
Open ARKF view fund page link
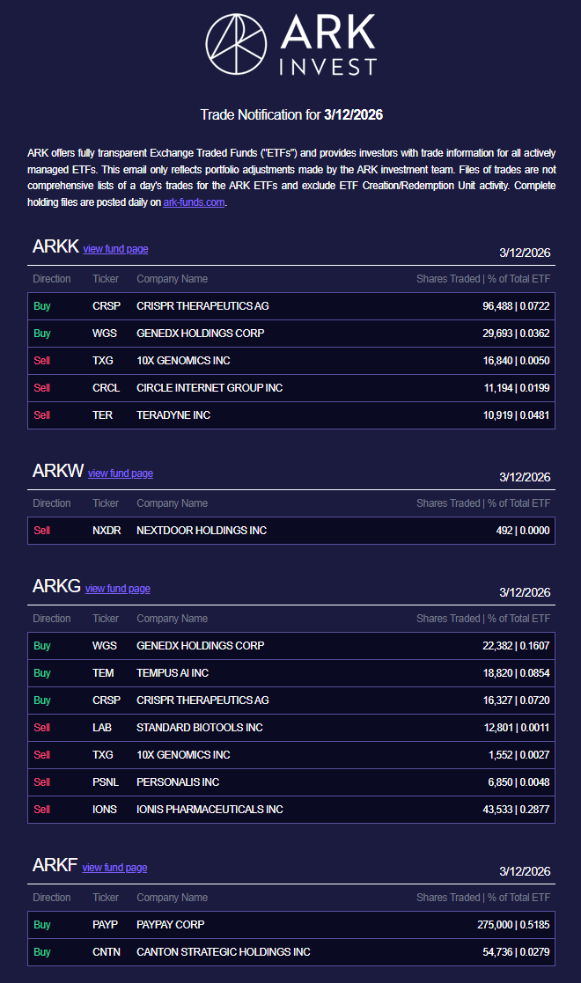[114, 868]
